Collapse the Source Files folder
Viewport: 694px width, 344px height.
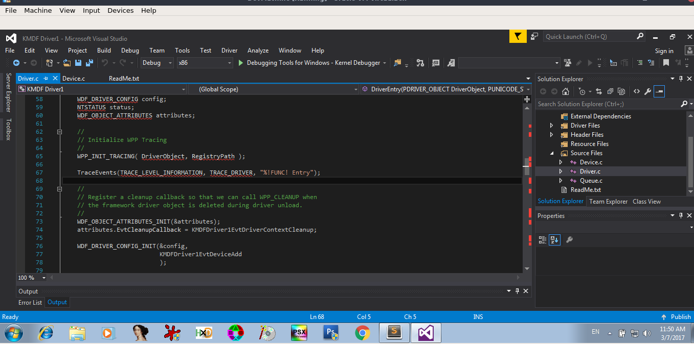tap(551, 153)
